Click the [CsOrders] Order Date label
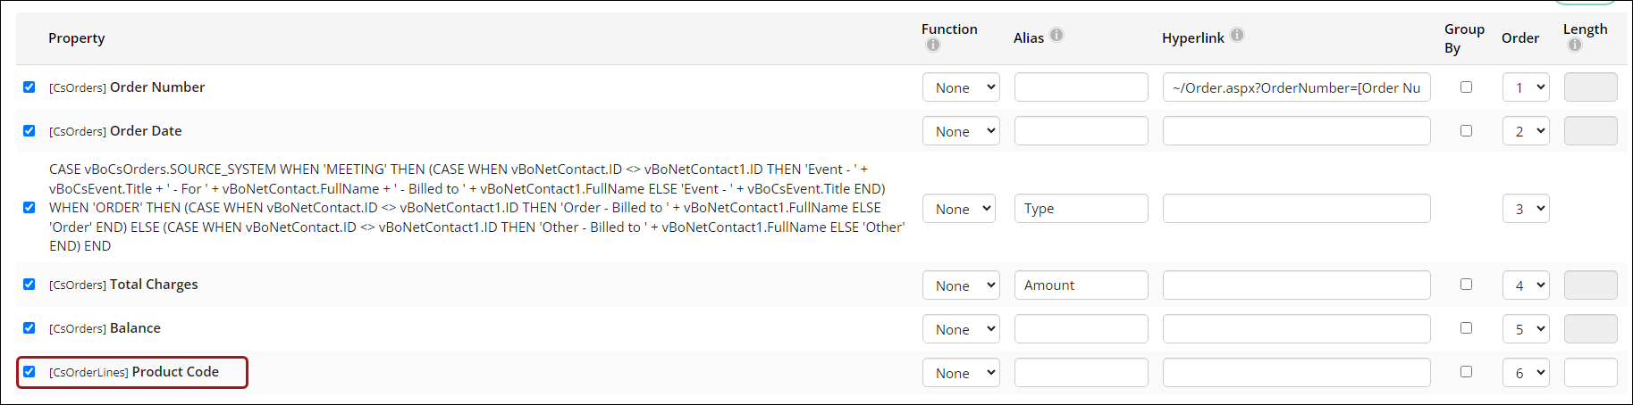This screenshot has height=405, width=1633. (115, 131)
